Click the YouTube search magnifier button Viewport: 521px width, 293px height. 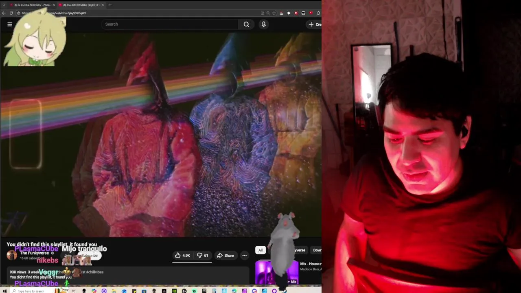246,24
